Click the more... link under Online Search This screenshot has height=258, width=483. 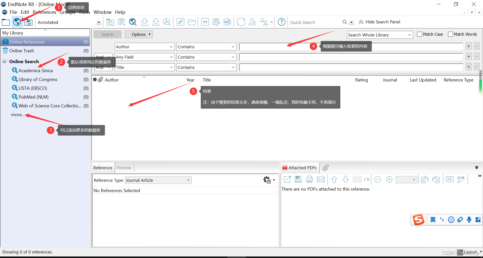[x=18, y=115]
